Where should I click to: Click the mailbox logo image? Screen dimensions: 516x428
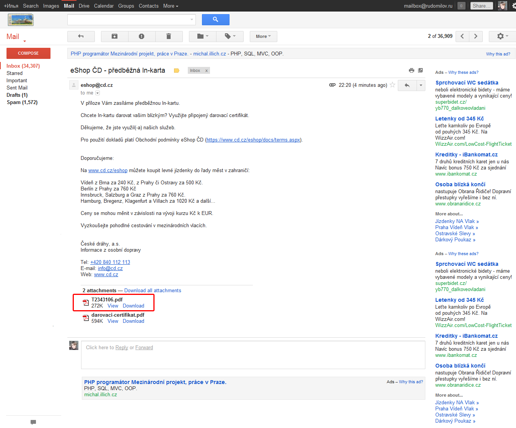click(x=21, y=20)
